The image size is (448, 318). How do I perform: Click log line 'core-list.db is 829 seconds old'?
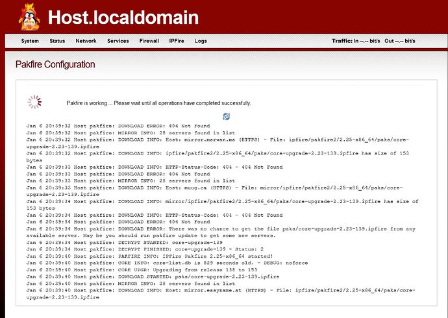coord(167,263)
